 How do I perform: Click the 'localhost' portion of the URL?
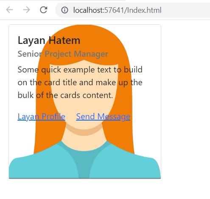pyautogui.click(x=89, y=10)
